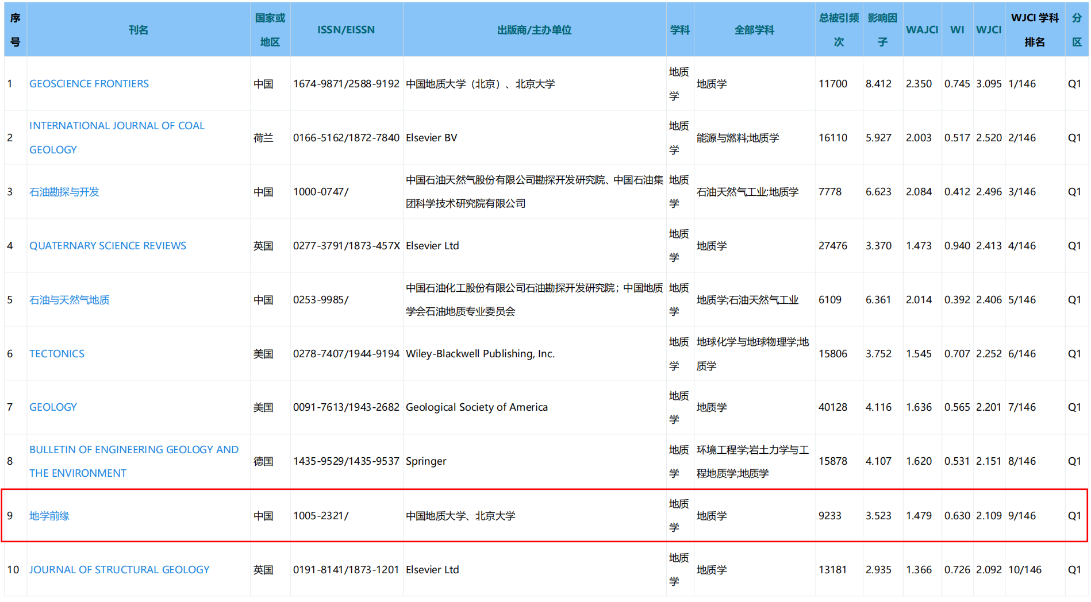The width and height of the screenshot is (1091, 602).
Task: Click the 石油勘探与开发 journal link
Action: [x=64, y=192]
